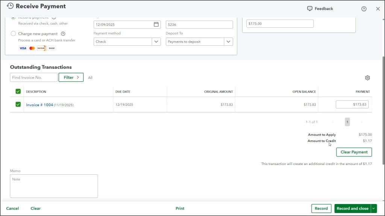Click the Mastercard icon
This screenshot has width=385, height=216.
pyautogui.click(x=32, y=48)
